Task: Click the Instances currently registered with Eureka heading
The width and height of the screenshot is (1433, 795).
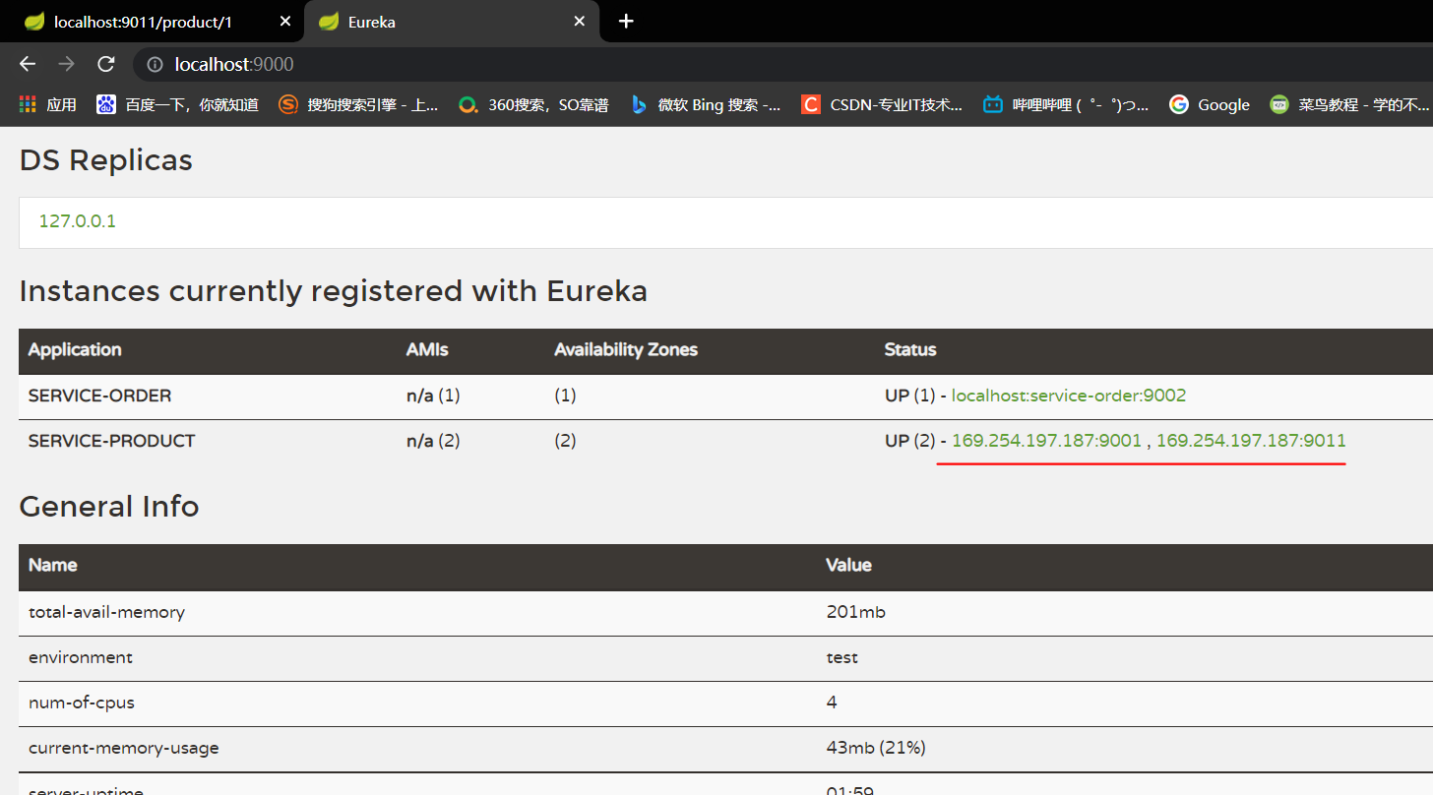Action: coord(334,291)
